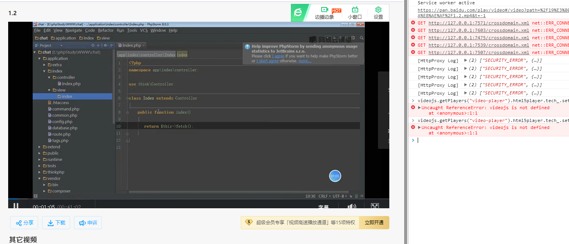The width and height of the screenshot is (569, 244).
Task: Toggle subtitles with the 字幕 button
Action: click(323, 207)
